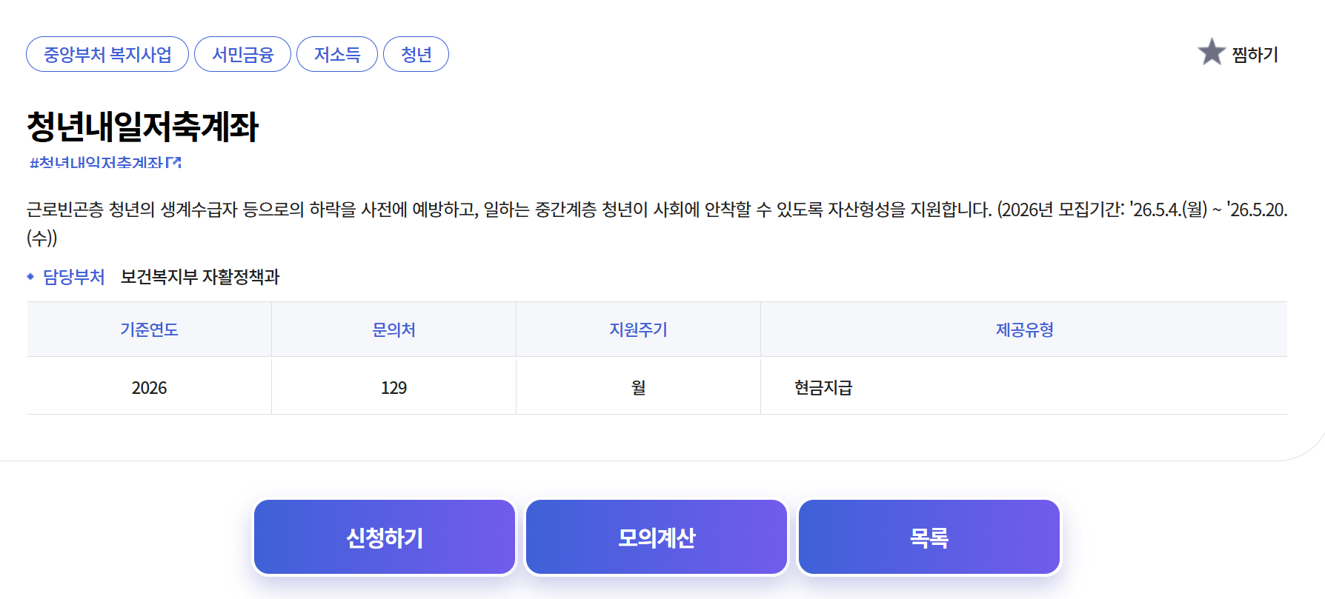The height and width of the screenshot is (599, 1325).
Task: Choose the 저소득 category tag
Action: click(x=337, y=54)
